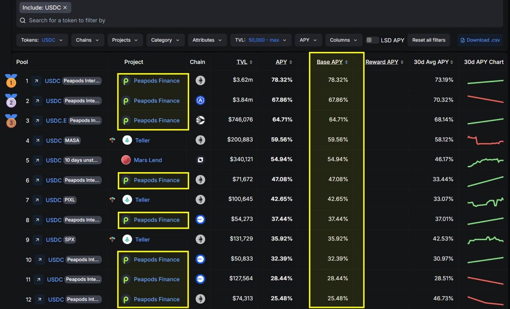Screen dimensions: 510x309
Task: Sort by TVL column header
Action: (244, 62)
